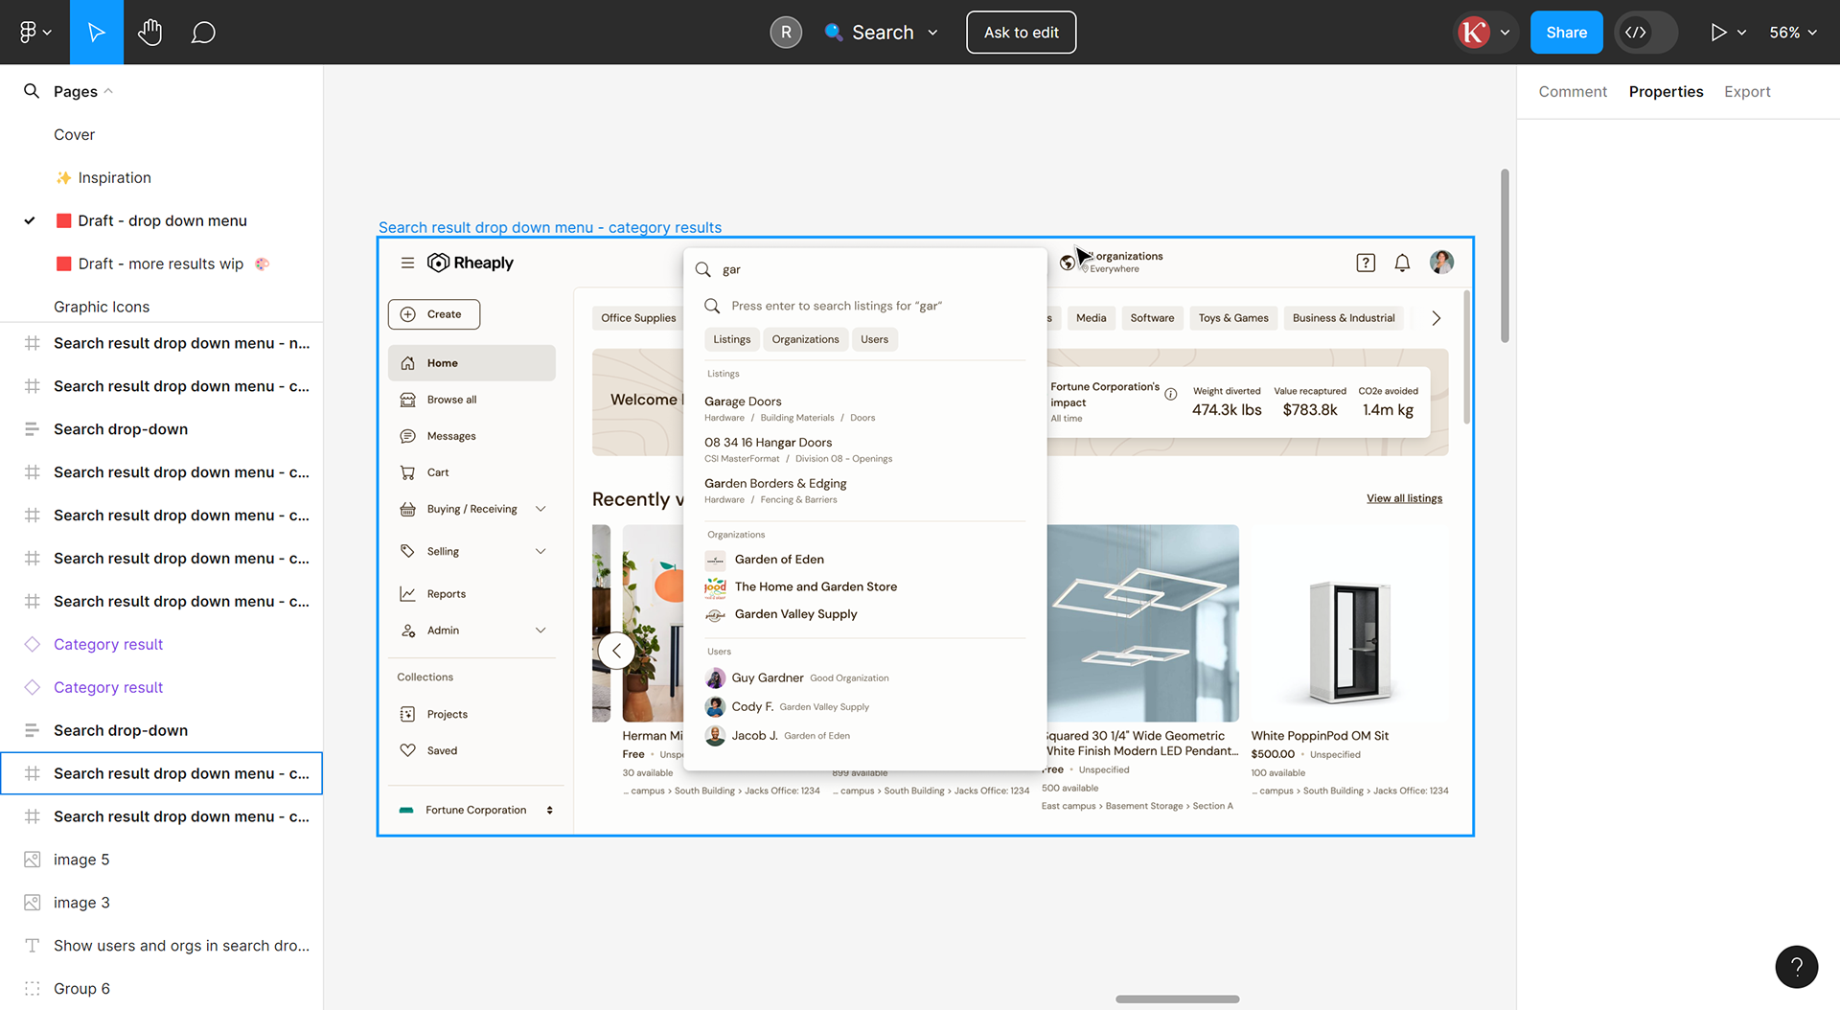Open the presentation options chevron
1840x1010 pixels.
pyautogui.click(x=1741, y=33)
